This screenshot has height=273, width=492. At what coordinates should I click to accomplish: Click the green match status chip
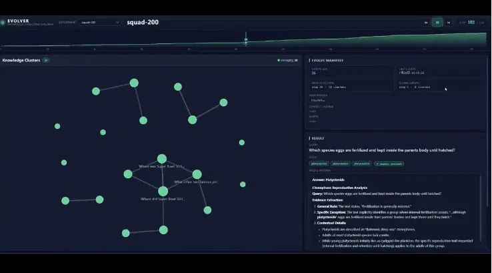(389, 164)
